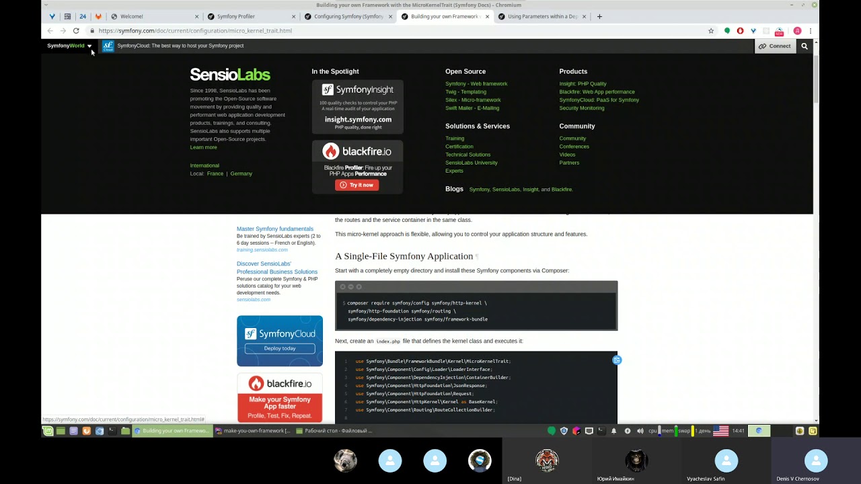Bookmark this page using the star icon

[711, 31]
